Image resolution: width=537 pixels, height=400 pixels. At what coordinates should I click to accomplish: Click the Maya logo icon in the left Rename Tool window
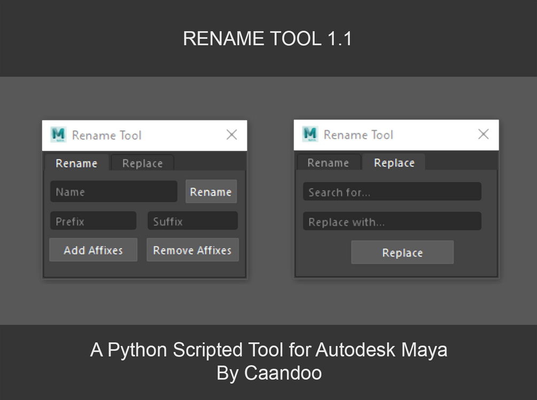[58, 135]
